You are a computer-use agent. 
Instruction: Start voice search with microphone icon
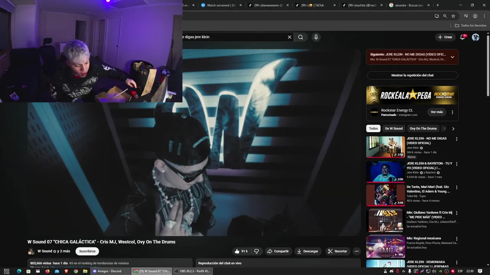pyautogui.click(x=316, y=37)
